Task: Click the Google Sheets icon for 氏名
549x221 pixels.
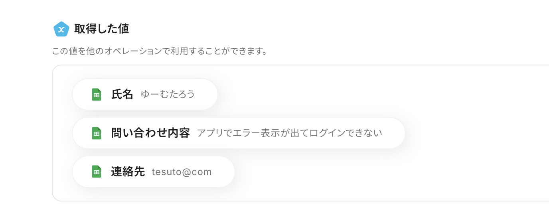Action: [x=97, y=95]
